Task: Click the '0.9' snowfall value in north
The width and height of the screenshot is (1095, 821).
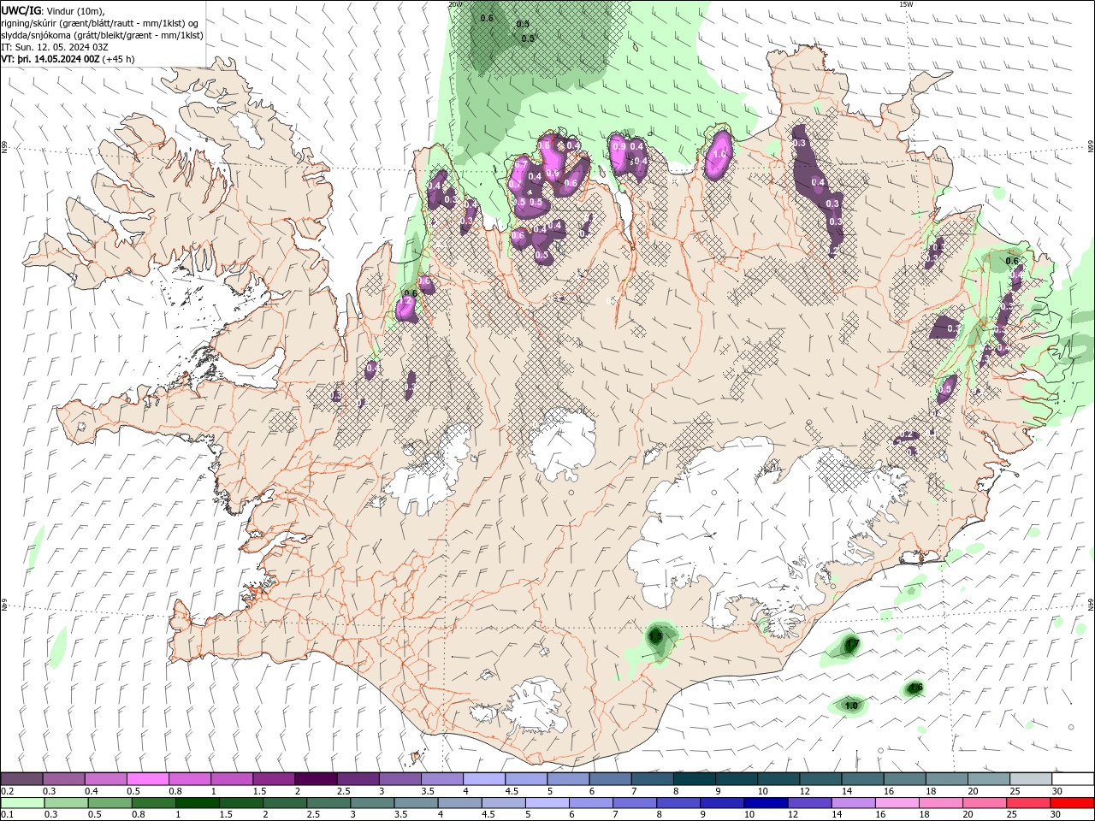Action: click(619, 146)
